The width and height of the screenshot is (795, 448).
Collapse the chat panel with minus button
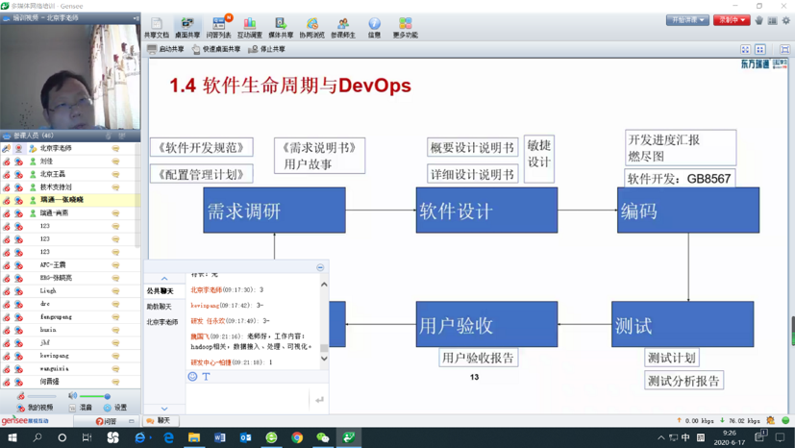[320, 267]
